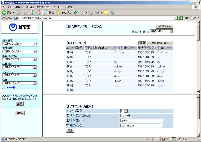Screen dimensions: 201x142
Task: Click the Refresh page icon
Action: [x=33, y=13]
